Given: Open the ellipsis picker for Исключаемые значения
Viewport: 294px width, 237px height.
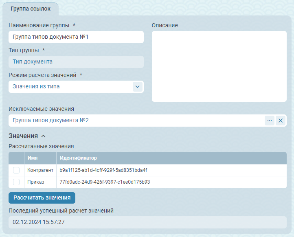Looking at the screenshot, I should click(269, 121).
